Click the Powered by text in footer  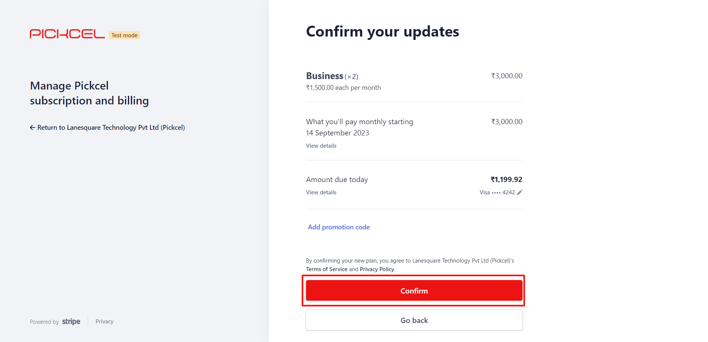[x=44, y=322]
